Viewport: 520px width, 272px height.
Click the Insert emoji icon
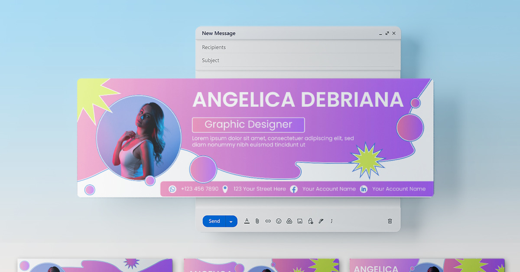[279, 221]
